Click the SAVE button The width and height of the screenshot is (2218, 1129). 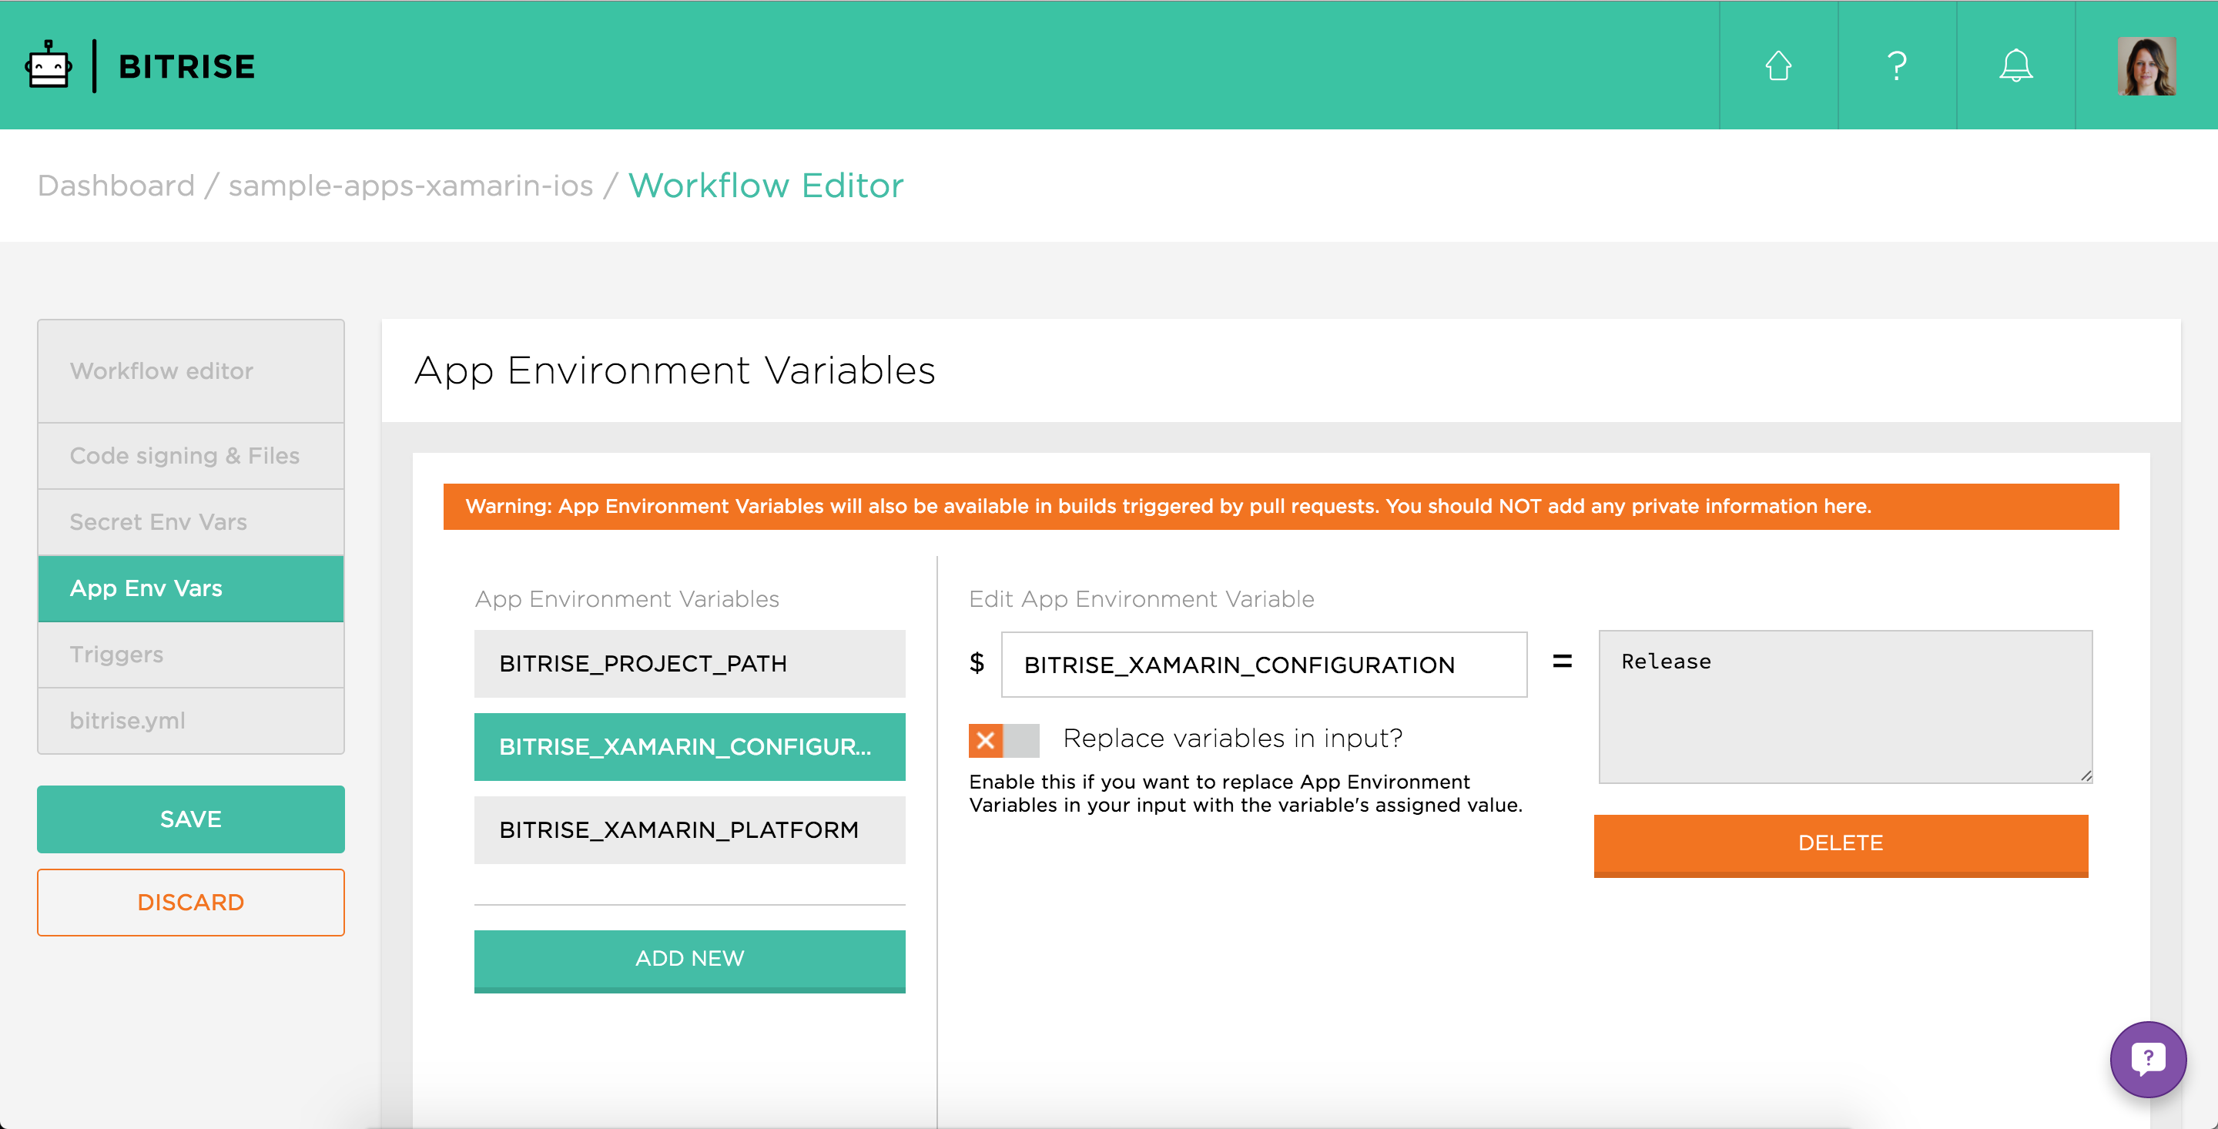click(x=191, y=819)
